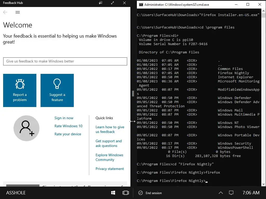Click the cd \program files command line

point(185,27)
